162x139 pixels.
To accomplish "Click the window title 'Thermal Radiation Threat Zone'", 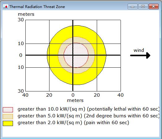I will pos(37,7).
